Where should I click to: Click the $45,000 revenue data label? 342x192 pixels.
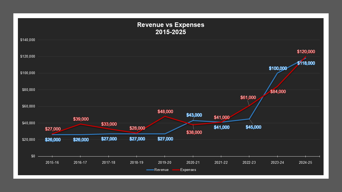pyautogui.click(x=254, y=127)
